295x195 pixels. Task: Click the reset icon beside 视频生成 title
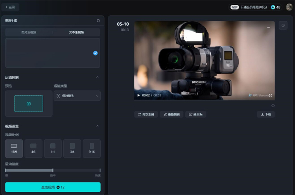[98, 20]
